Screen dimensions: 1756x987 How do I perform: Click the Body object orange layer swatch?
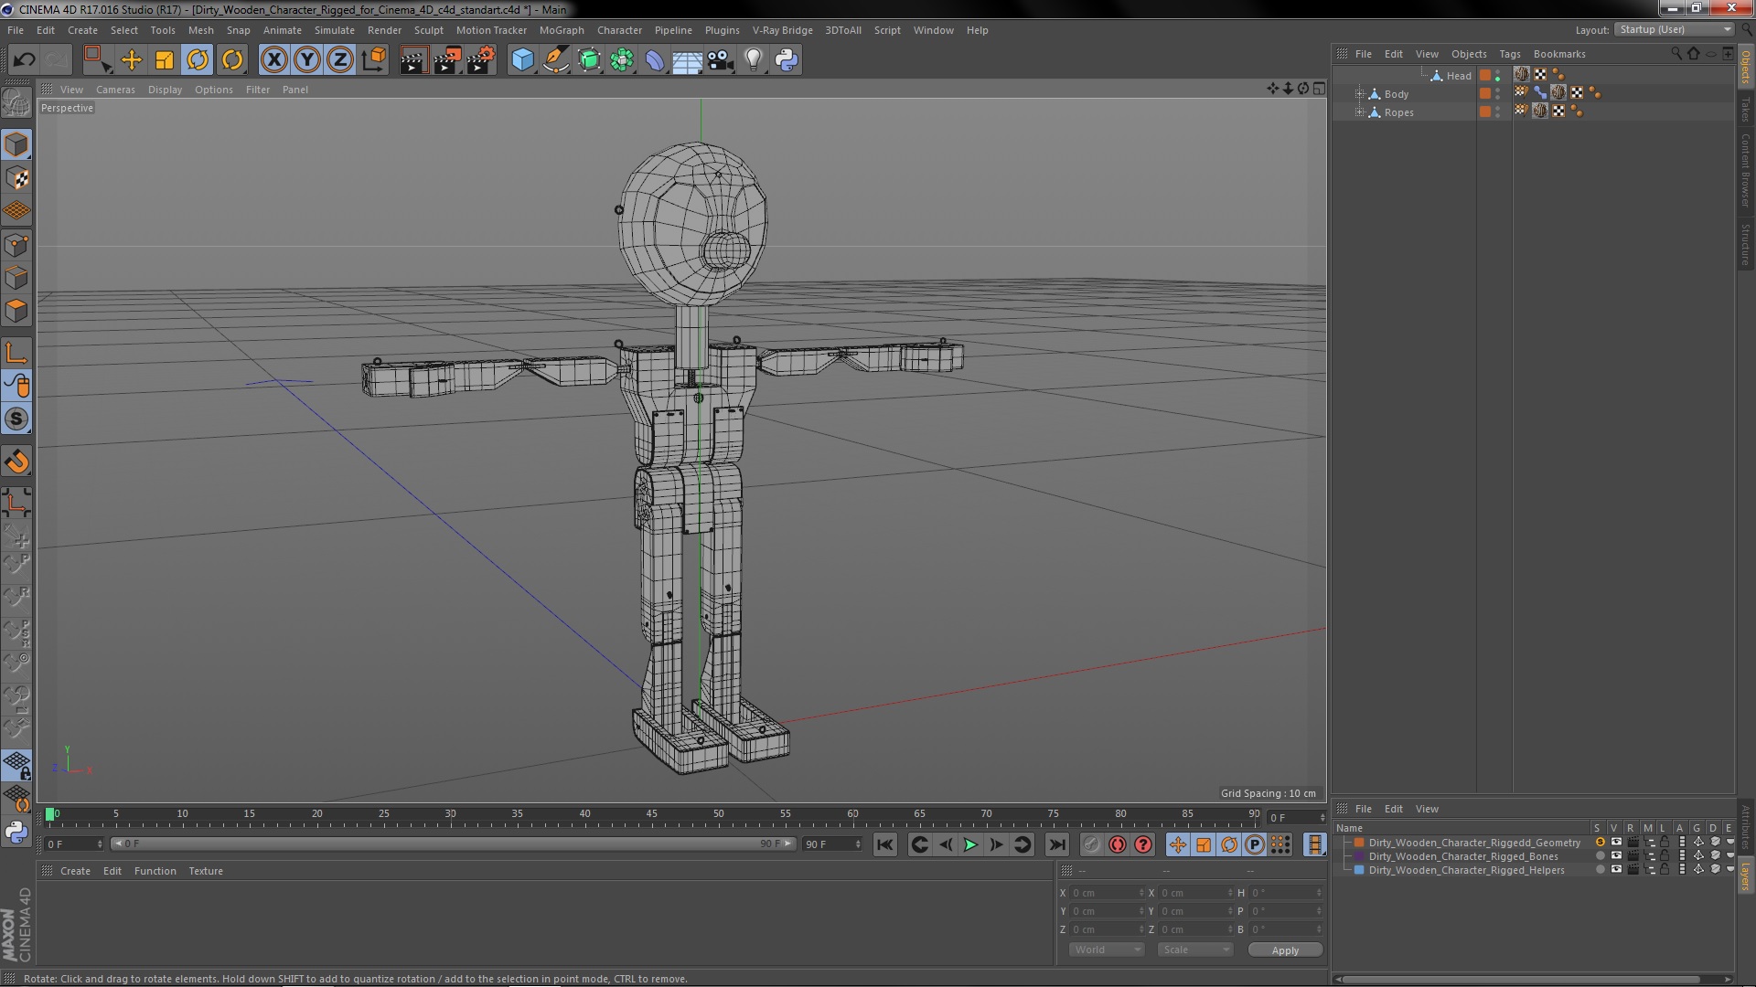(1485, 94)
